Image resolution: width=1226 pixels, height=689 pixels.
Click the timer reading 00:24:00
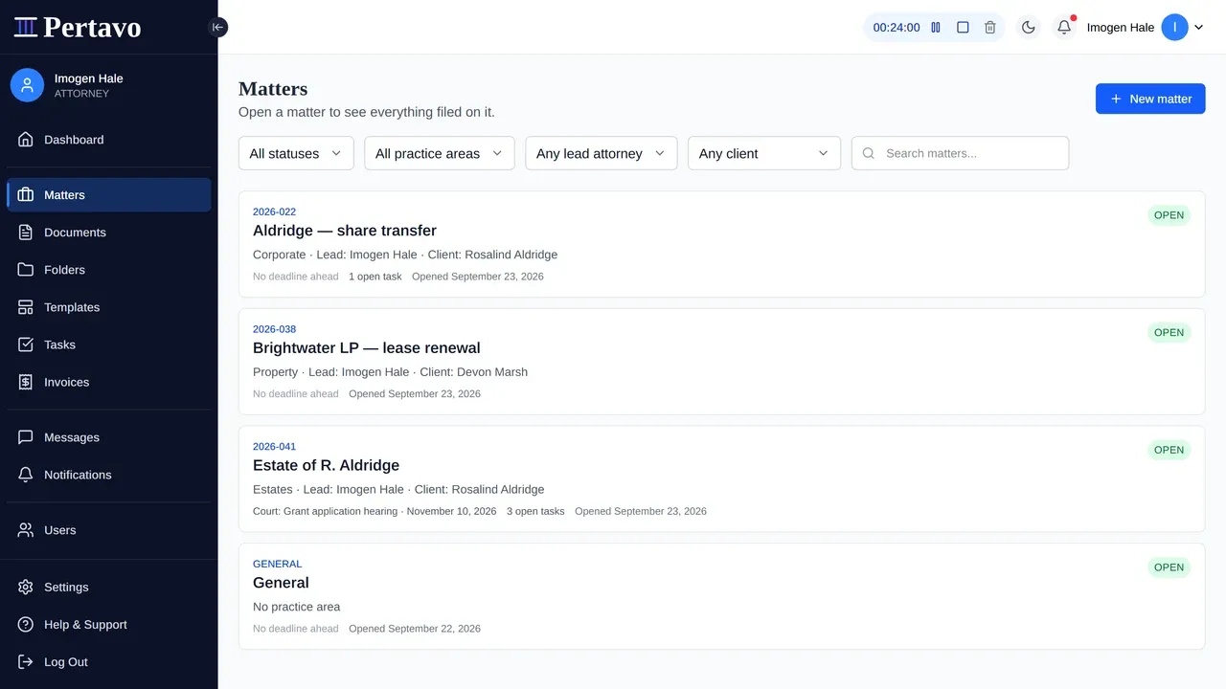point(897,28)
